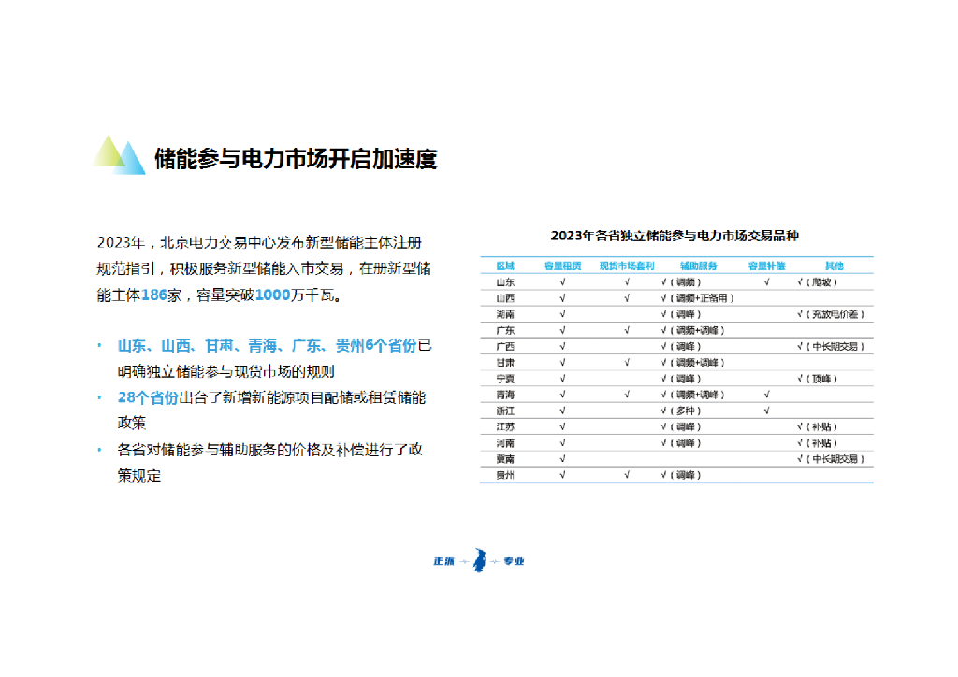Click the 容量租赁 column header

562,266
